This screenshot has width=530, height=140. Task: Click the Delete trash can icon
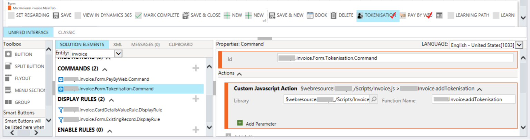tap(334, 15)
